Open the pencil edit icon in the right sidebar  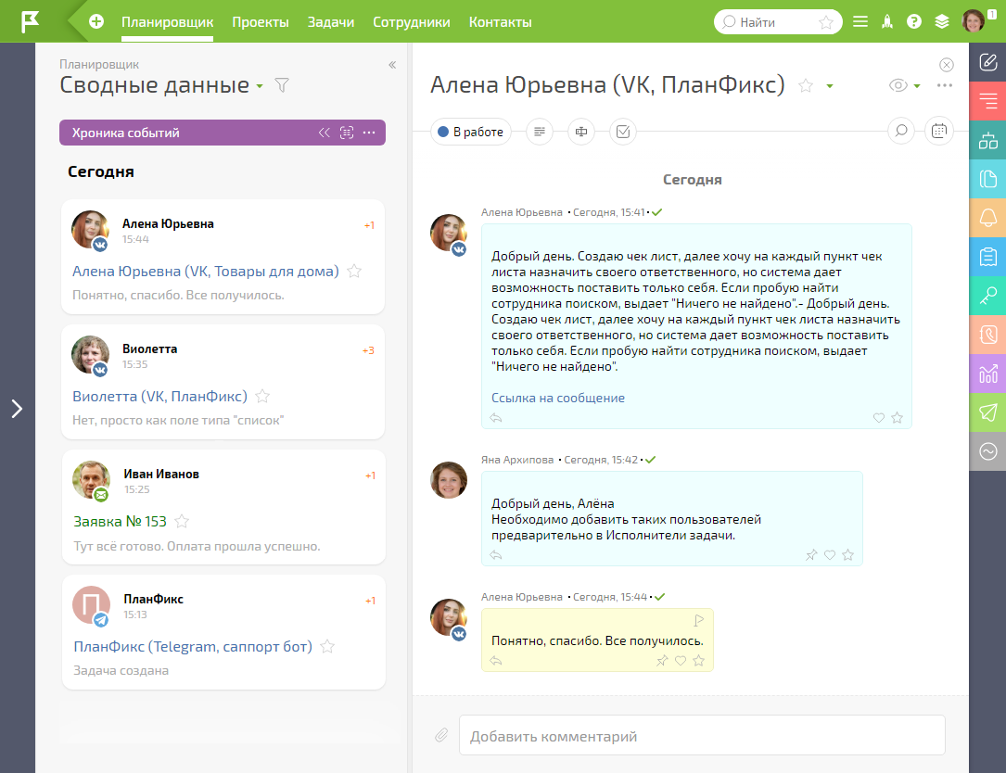pyautogui.click(x=988, y=62)
